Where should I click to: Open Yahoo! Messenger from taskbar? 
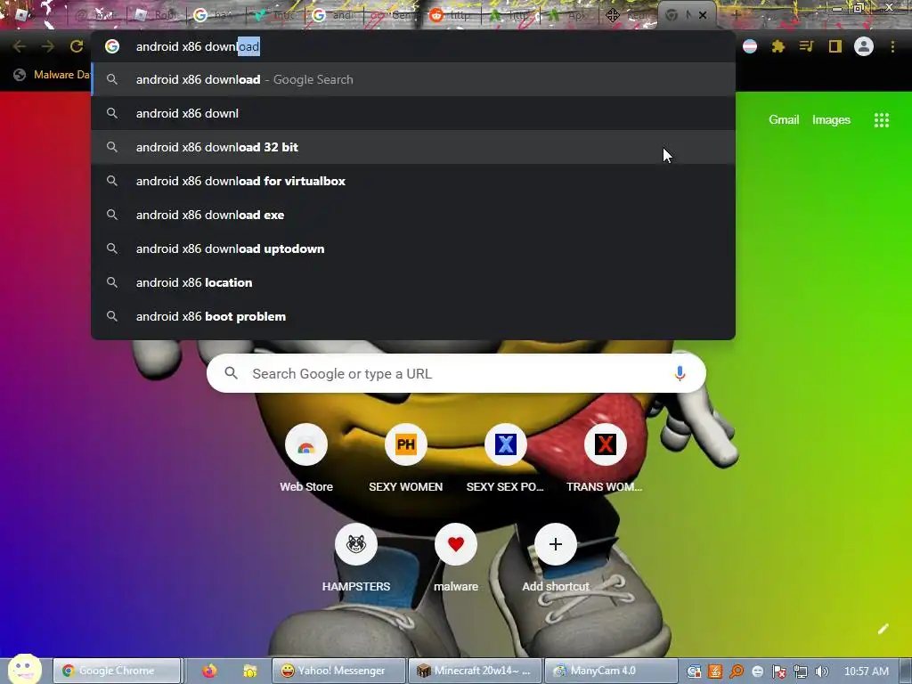[x=338, y=671]
